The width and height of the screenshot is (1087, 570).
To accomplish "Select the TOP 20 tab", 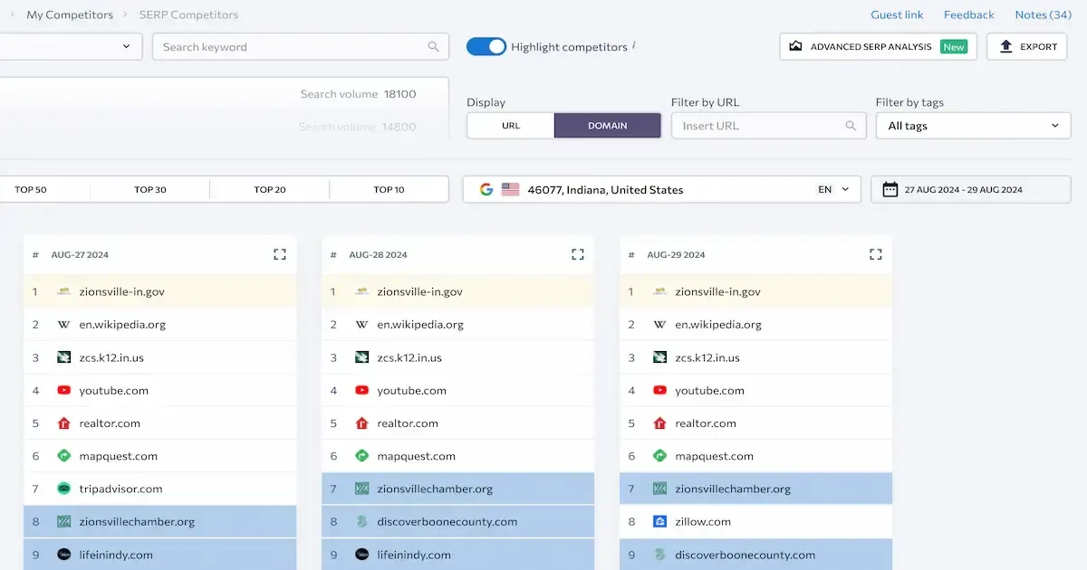I will [x=270, y=189].
